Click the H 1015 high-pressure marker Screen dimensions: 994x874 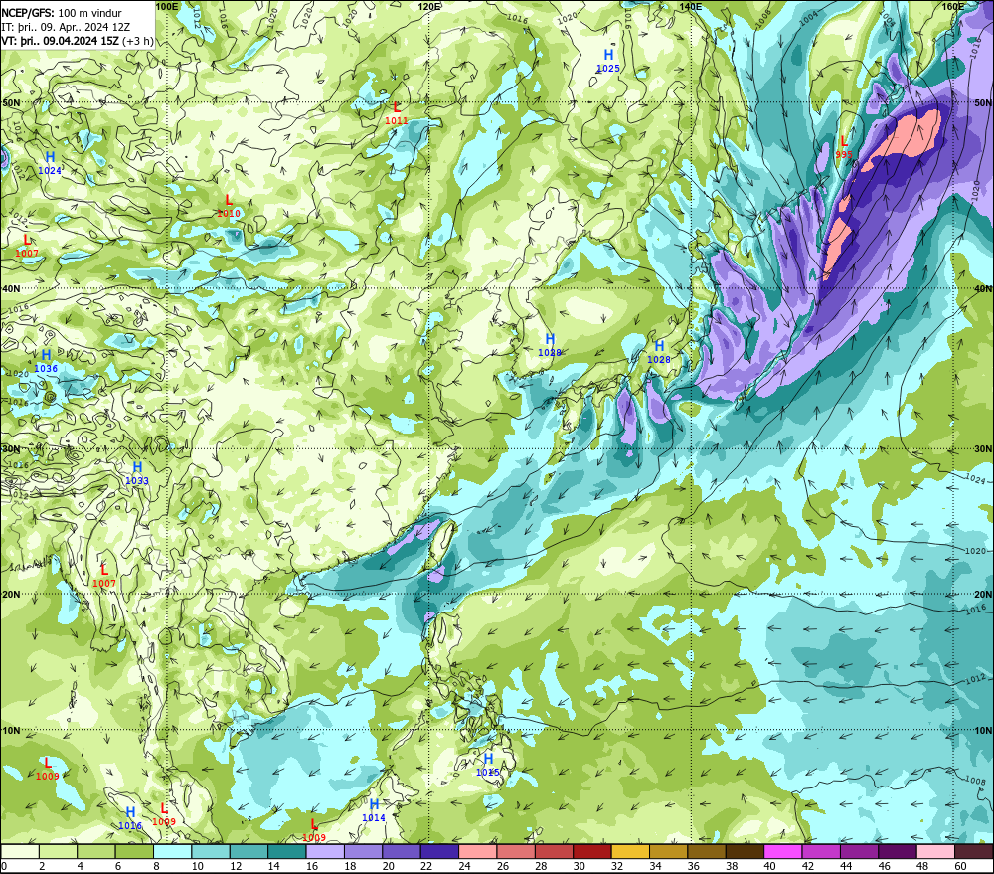click(x=487, y=765)
